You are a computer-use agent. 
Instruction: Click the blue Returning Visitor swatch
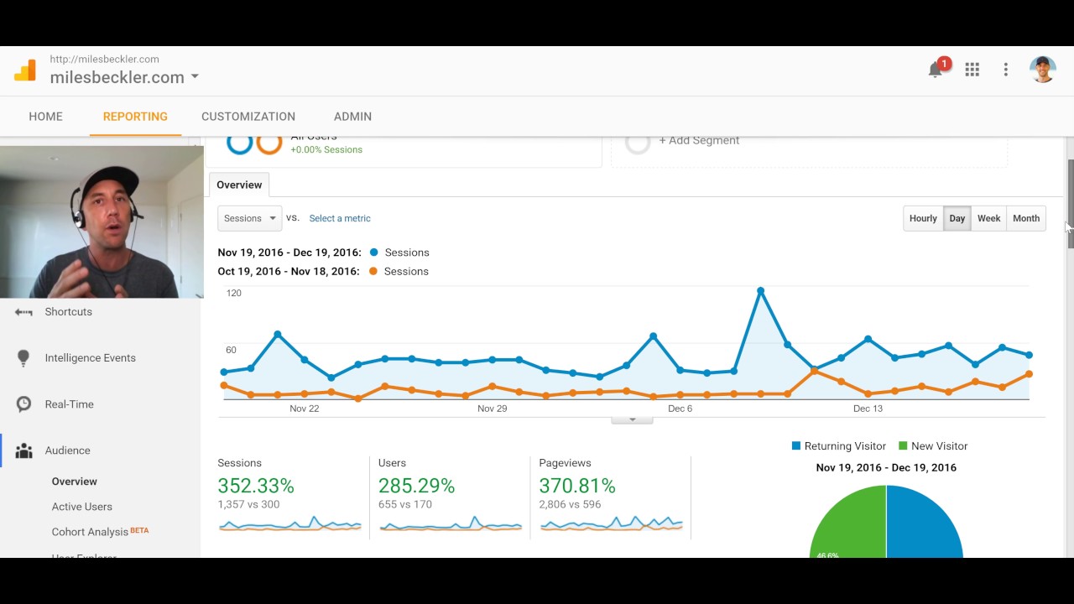(x=796, y=446)
